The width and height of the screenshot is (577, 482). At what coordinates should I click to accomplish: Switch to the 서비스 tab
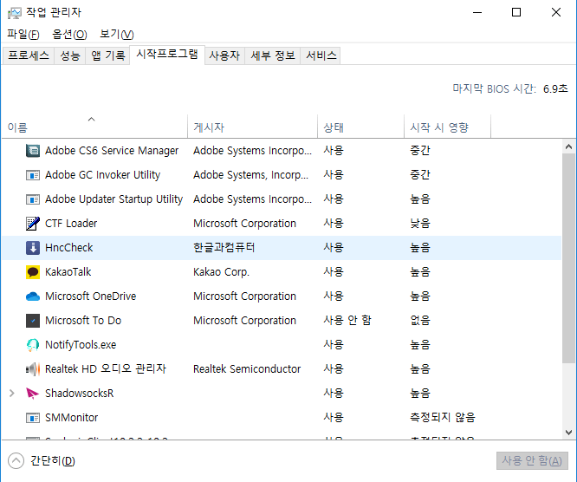[321, 55]
